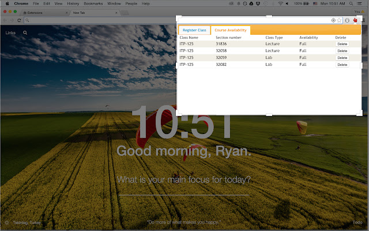Click the battery status icon
The height and width of the screenshot is (231, 369).
(306, 3)
